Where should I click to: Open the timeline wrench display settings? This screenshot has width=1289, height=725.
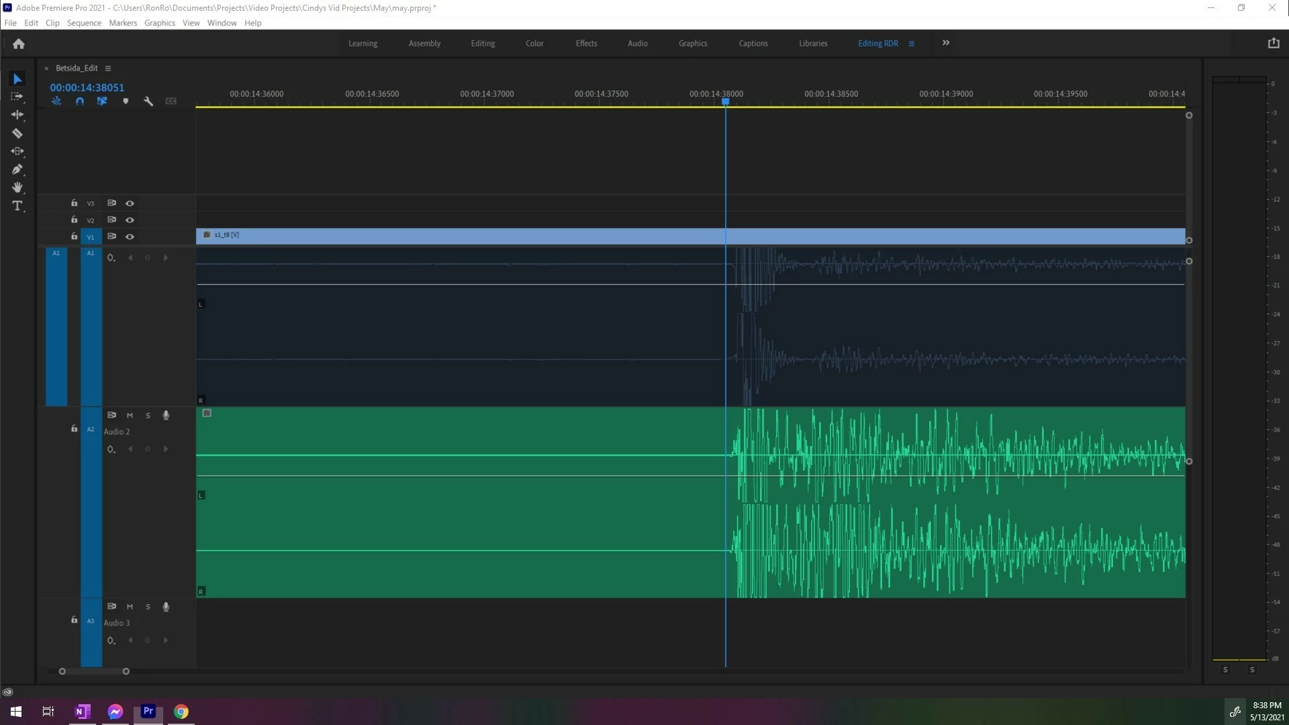[x=148, y=101]
